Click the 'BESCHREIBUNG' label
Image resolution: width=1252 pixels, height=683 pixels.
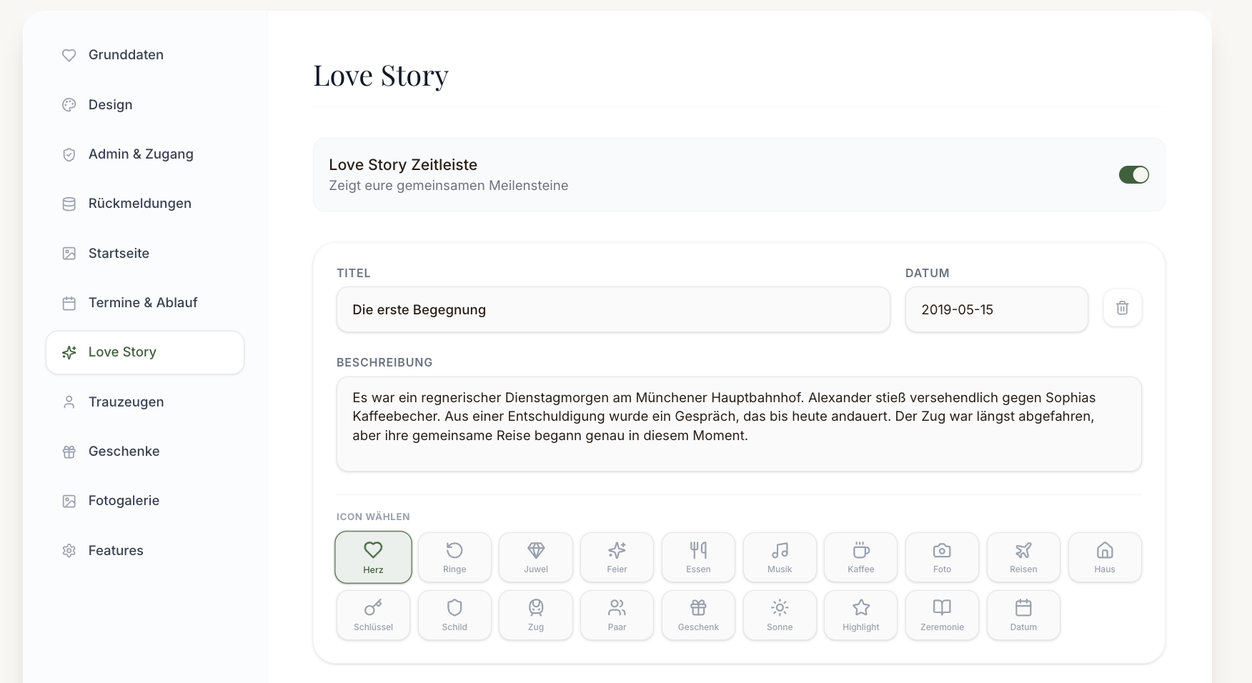[384, 362]
